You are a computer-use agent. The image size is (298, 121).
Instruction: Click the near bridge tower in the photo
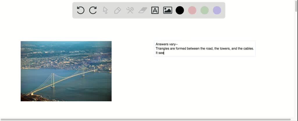coord(53,80)
